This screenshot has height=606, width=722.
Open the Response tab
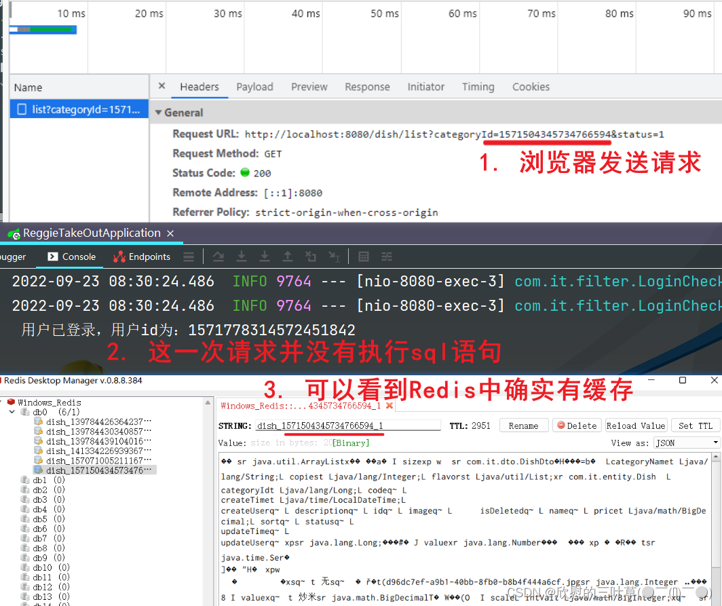coord(367,87)
